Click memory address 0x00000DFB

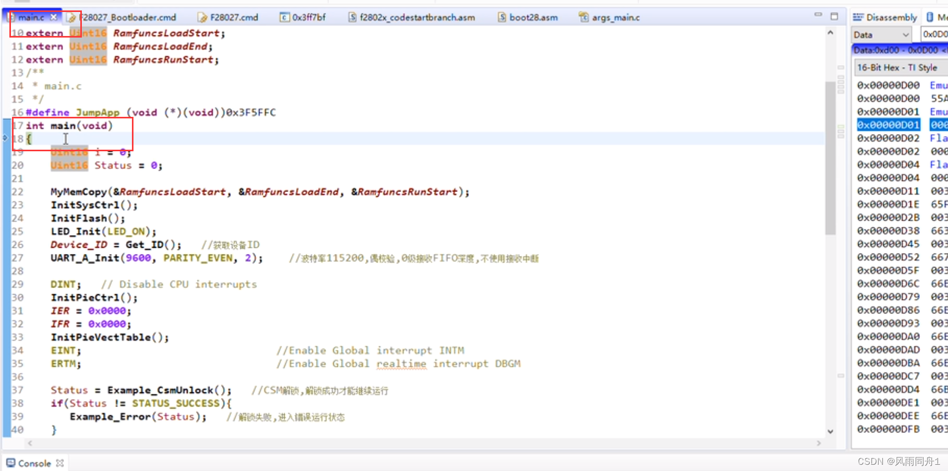889,429
